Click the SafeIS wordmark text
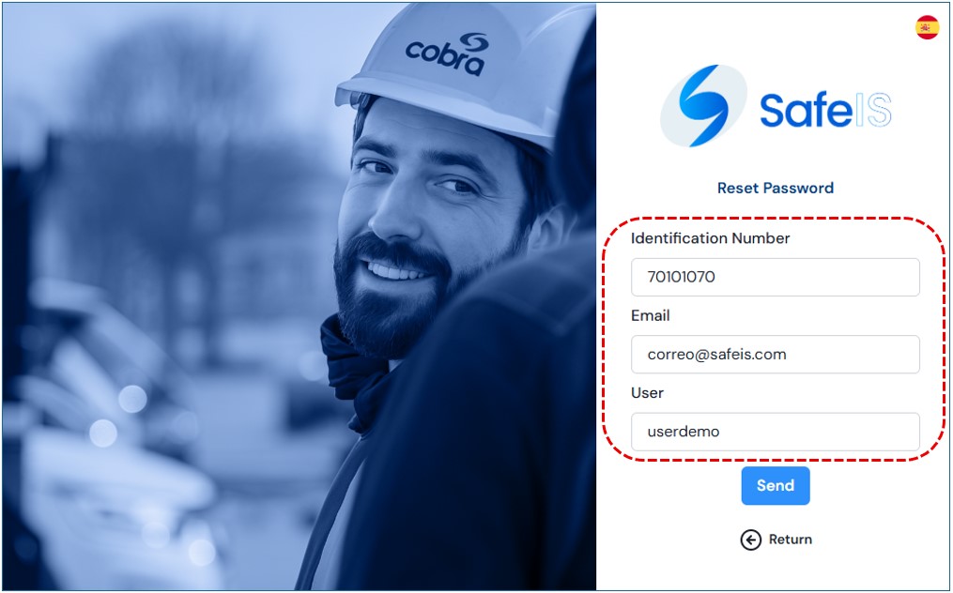The image size is (953, 593). 825,110
